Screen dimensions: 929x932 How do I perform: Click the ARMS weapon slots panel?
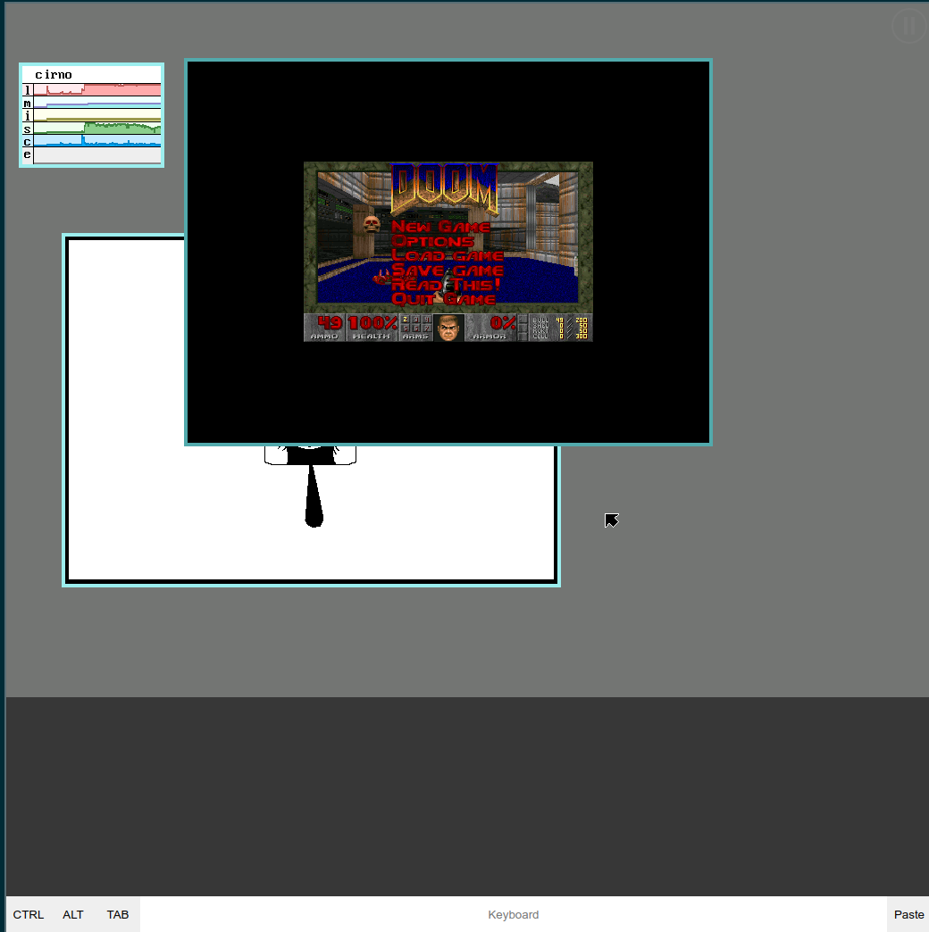point(415,328)
